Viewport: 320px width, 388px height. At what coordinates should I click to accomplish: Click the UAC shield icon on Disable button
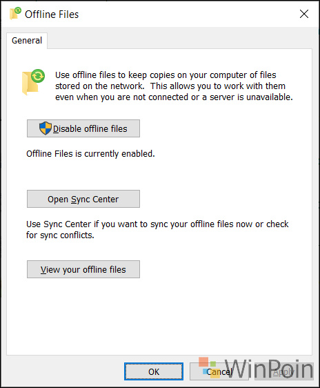coord(46,128)
